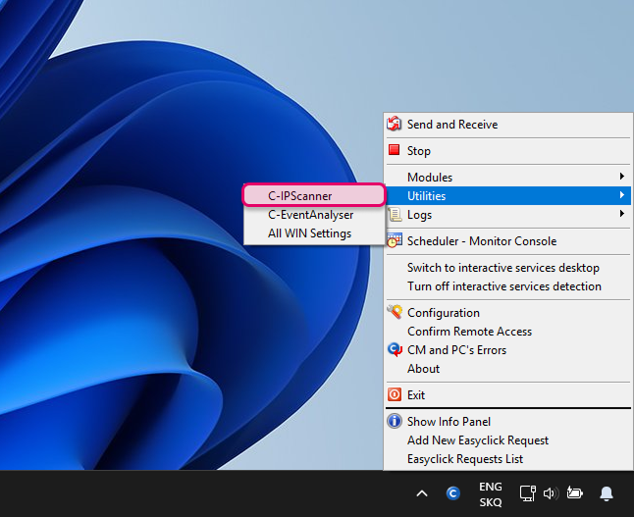
Task: Click the Configuration wrench icon
Action: click(395, 312)
